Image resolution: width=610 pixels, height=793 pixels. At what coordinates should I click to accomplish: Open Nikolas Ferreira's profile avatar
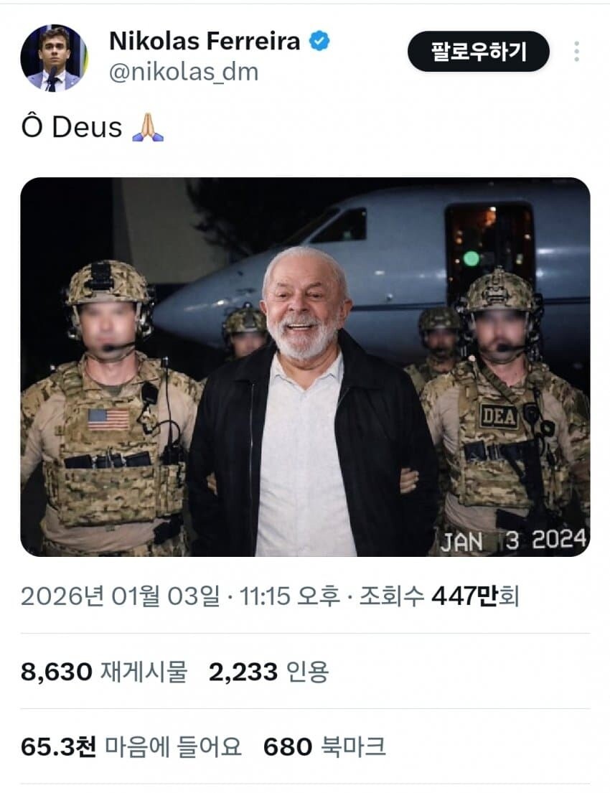click(54, 58)
